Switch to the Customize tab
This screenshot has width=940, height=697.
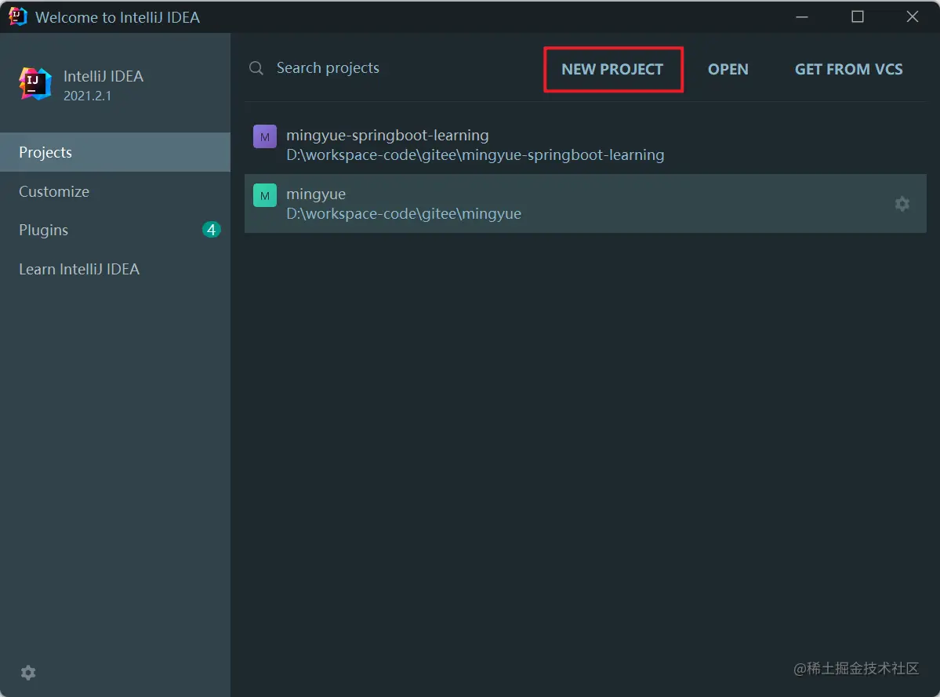115,191
